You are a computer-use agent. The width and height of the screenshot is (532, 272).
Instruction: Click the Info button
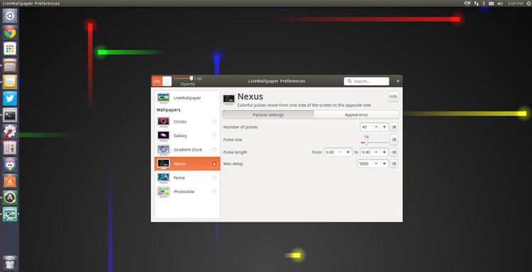pos(393,97)
